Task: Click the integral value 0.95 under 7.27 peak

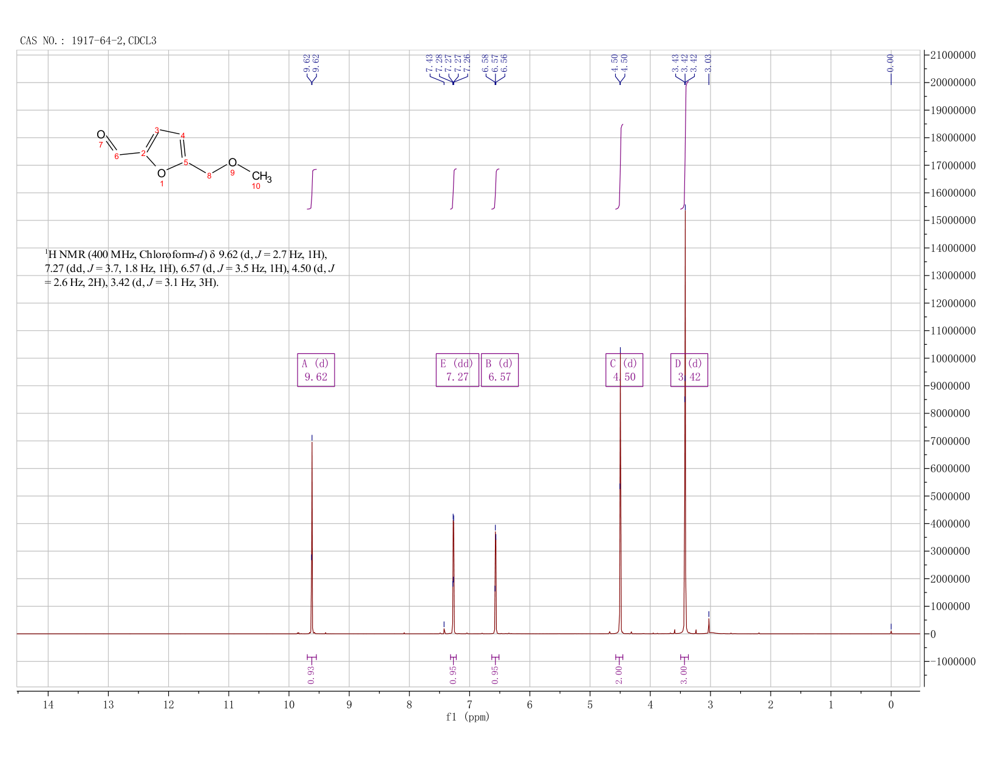Action: click(453, 674)
